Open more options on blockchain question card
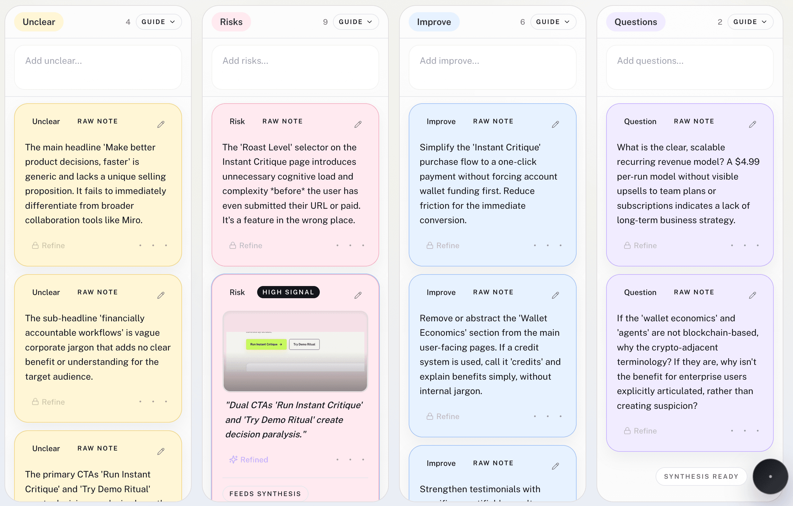 [745, 431]
